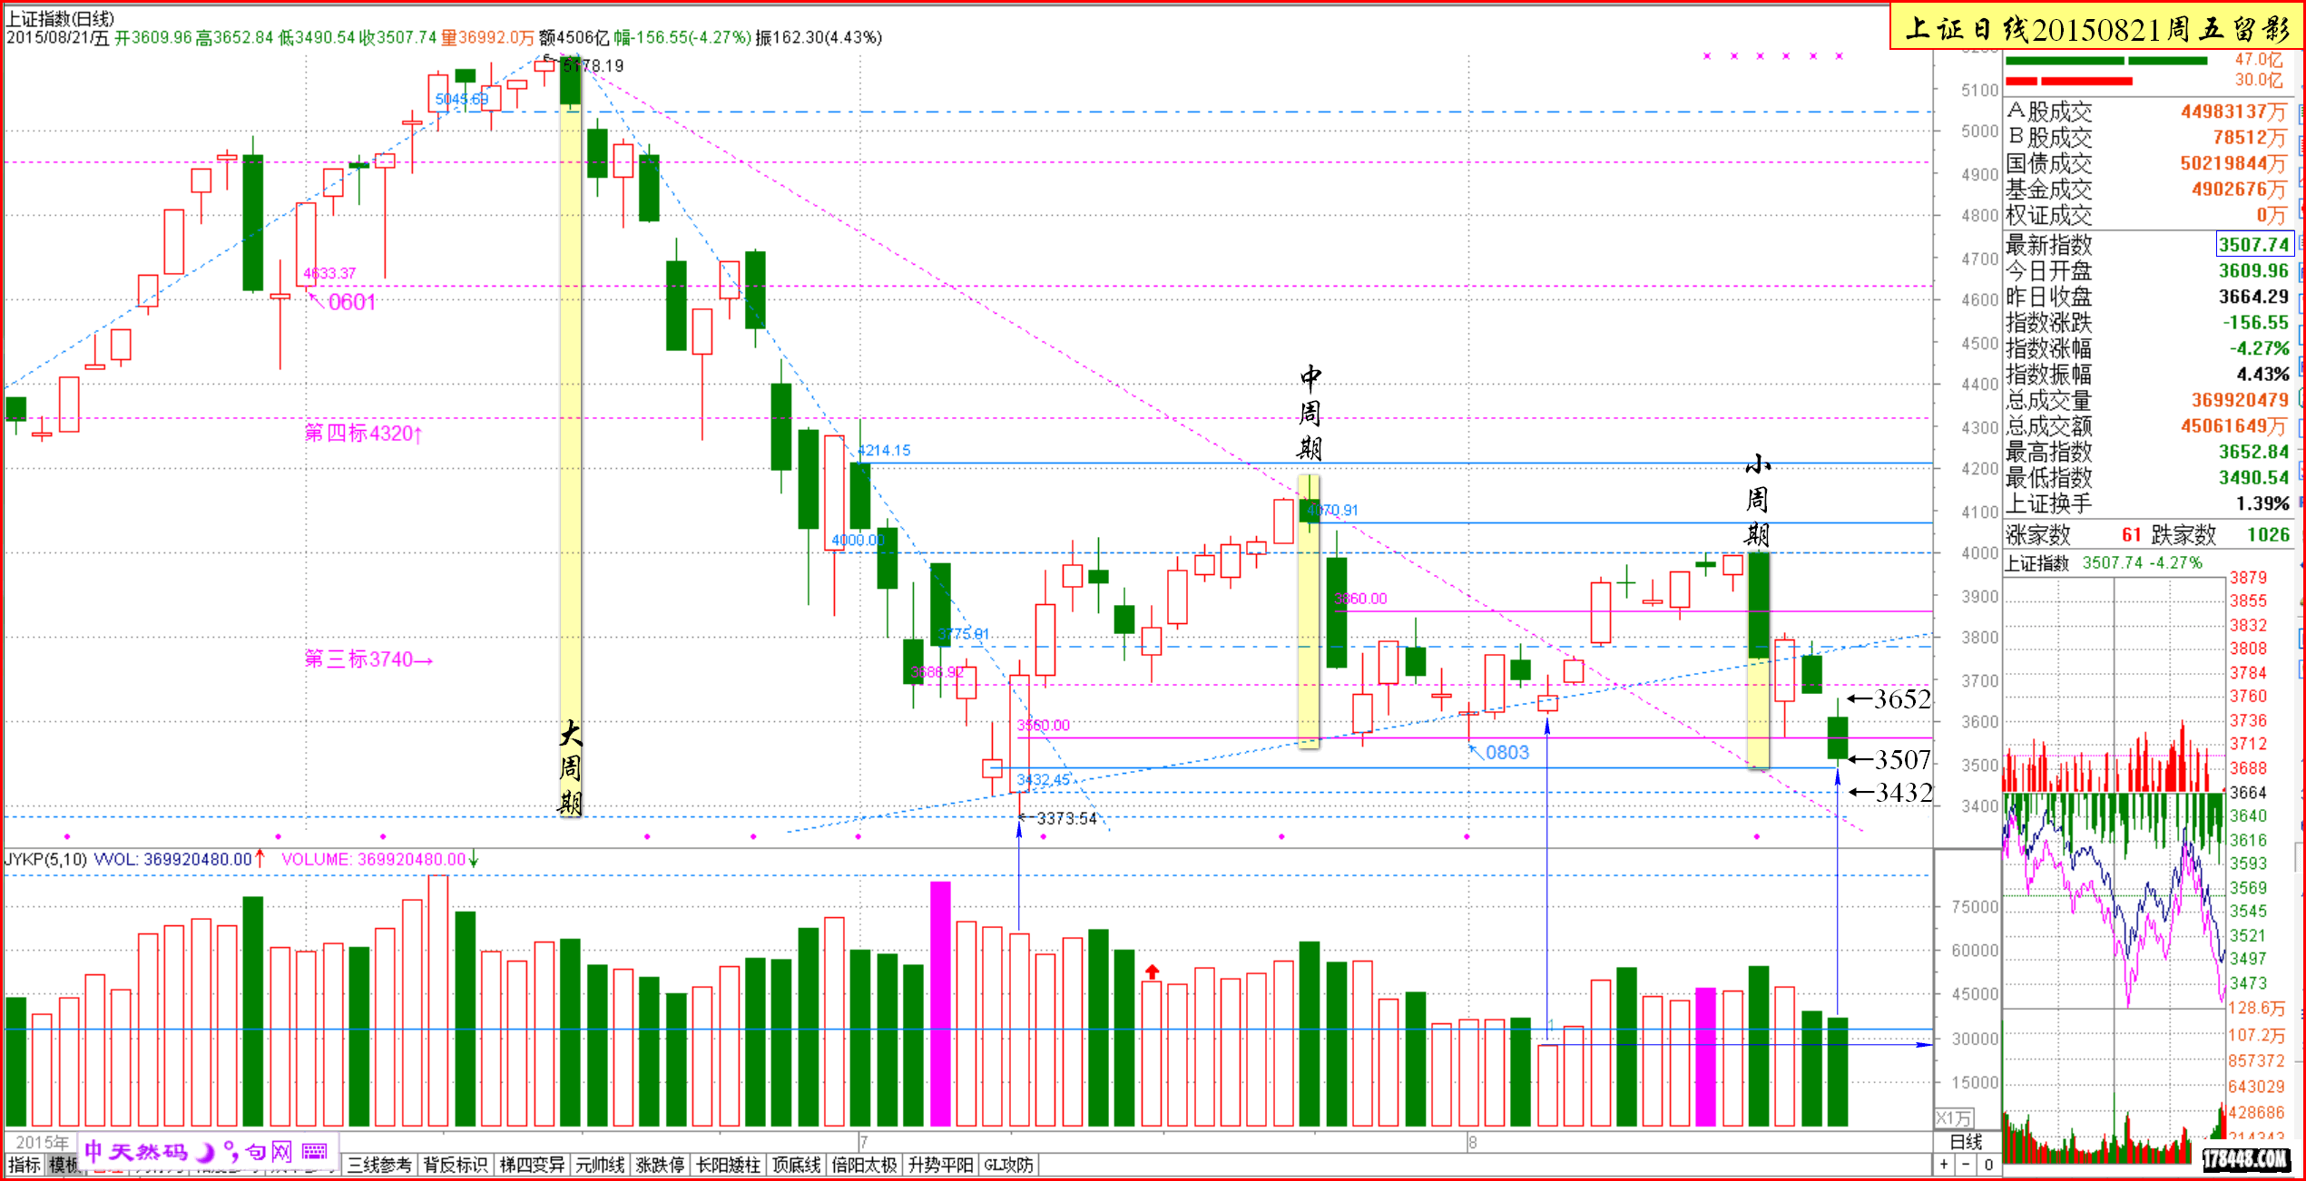Click the 5178.19 peak price label
This screenshot has width=2306, height=1181.
594,65
